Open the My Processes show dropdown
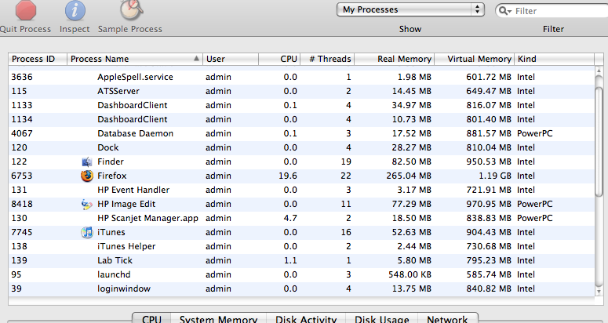This screenshot has height=323, width=608. (410, 9)
